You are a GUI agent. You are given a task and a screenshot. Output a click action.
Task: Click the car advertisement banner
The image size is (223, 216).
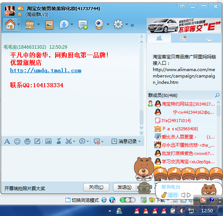pos(184,25)
